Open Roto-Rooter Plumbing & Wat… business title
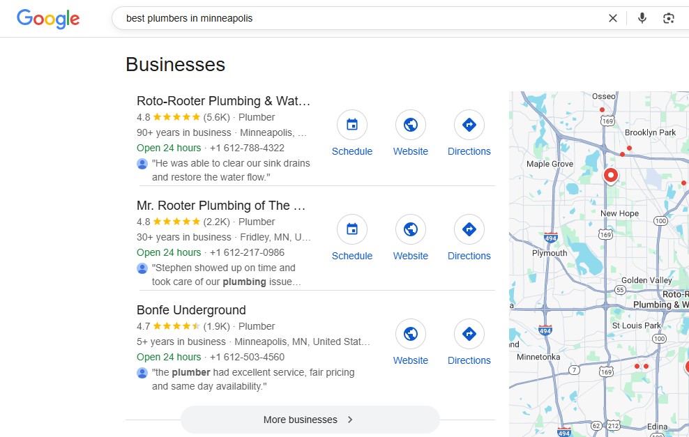Screen dimensions: 689x437 223,101
